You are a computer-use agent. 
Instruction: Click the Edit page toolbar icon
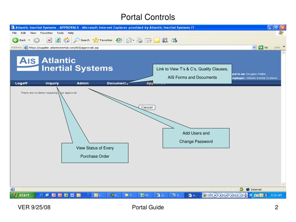(148, 40)
